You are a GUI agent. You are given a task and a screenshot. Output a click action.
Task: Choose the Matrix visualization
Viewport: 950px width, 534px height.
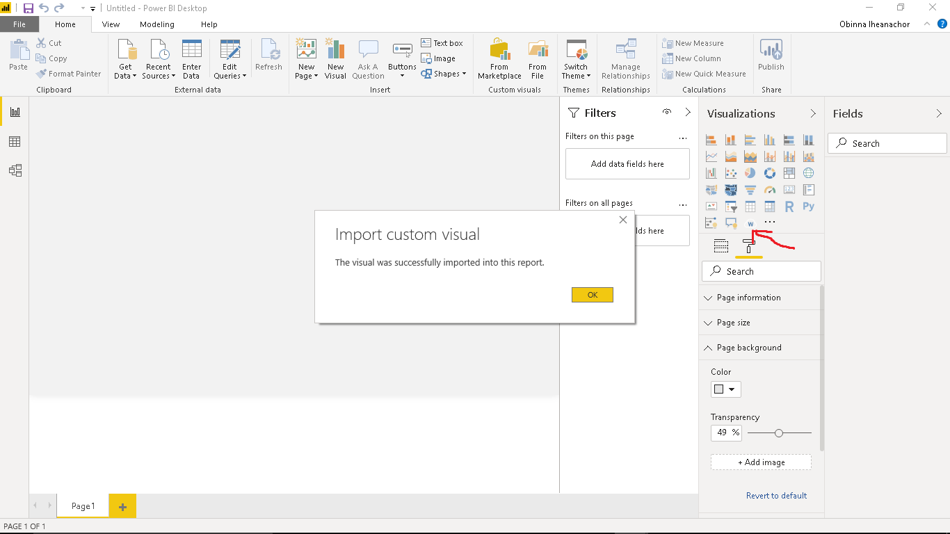pyautogui.click(x=769, y=207)
